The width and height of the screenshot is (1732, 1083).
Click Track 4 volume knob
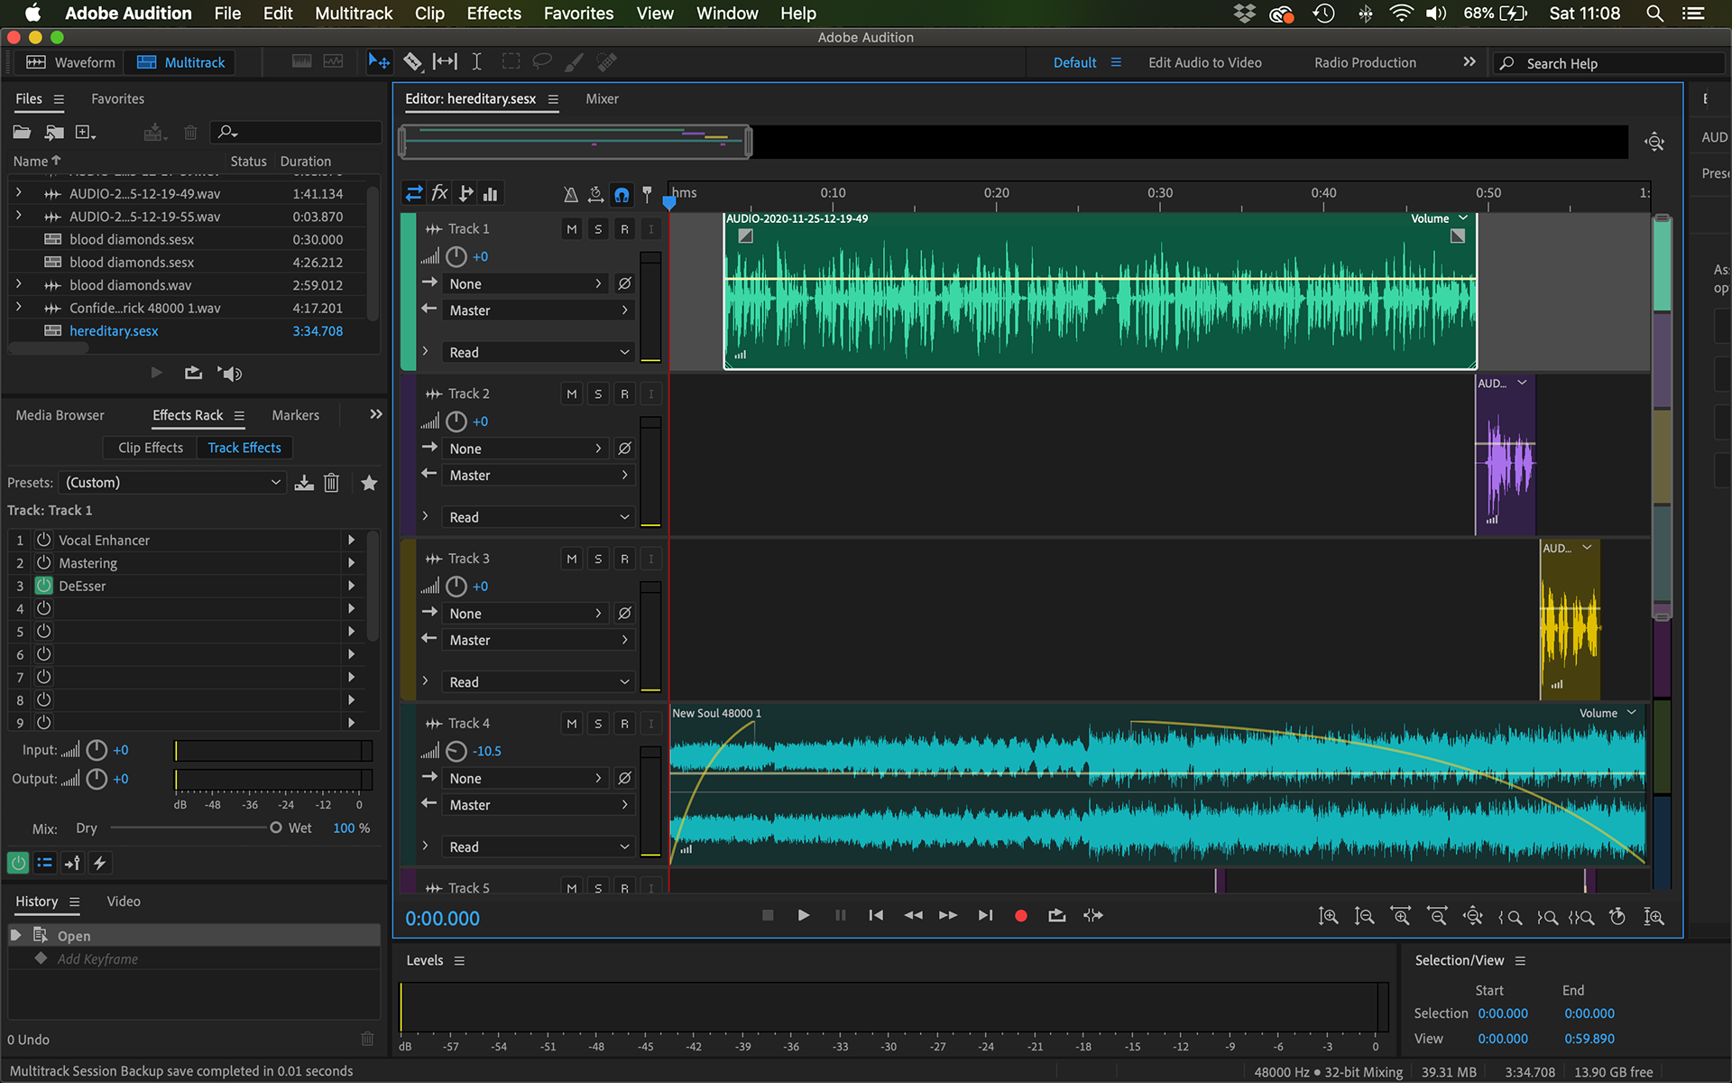click(456, 751)
